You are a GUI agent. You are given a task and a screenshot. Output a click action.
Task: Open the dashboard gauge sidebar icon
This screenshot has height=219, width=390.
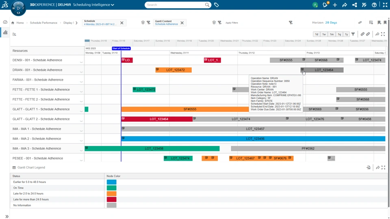(x=5, y=22)
